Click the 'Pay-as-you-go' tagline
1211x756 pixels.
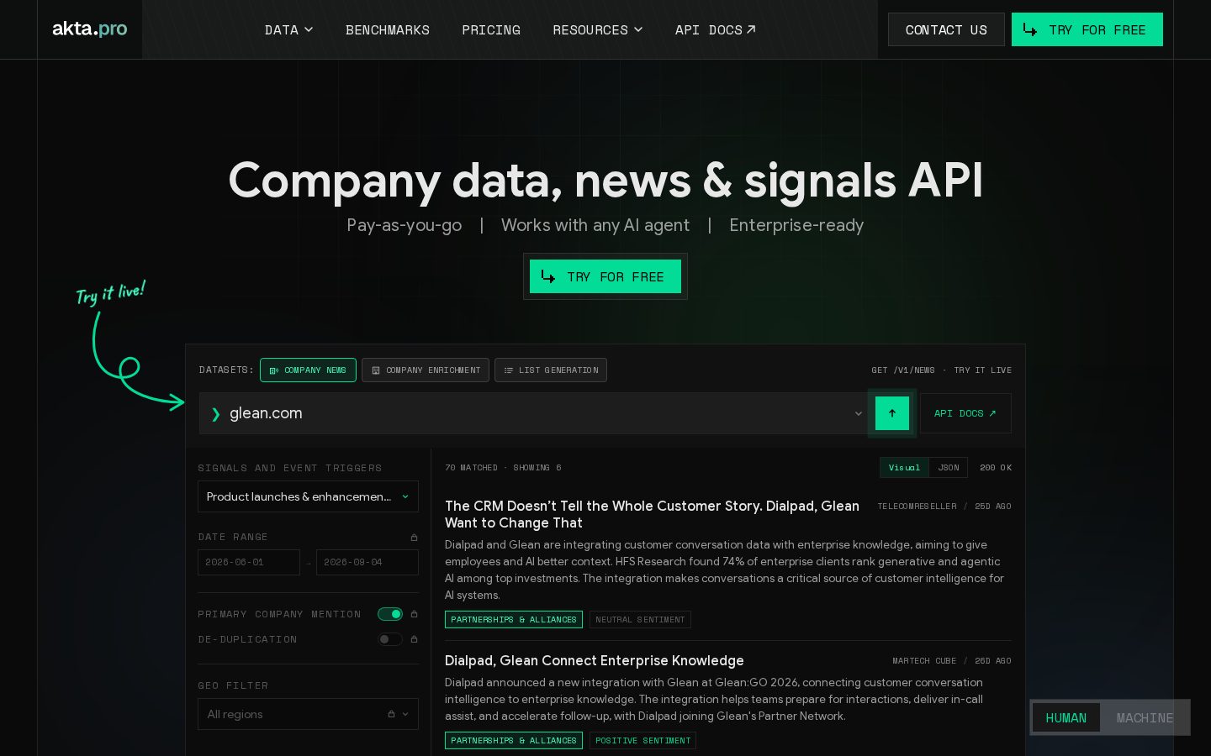[x=405, y=225]
